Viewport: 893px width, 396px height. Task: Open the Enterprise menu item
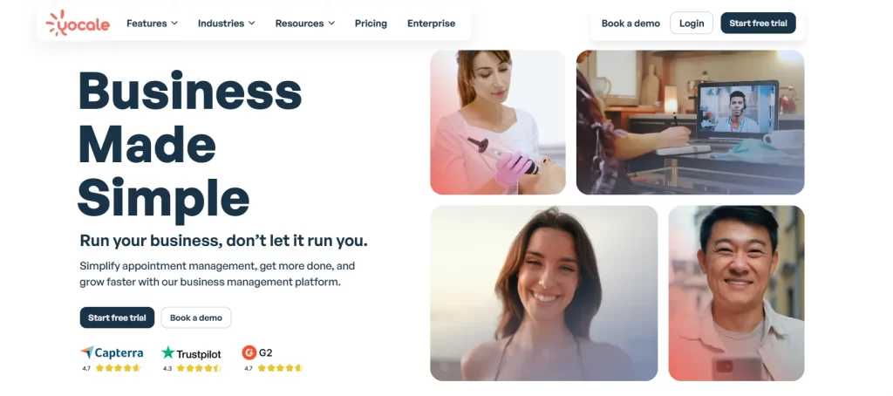coord(431,24)
